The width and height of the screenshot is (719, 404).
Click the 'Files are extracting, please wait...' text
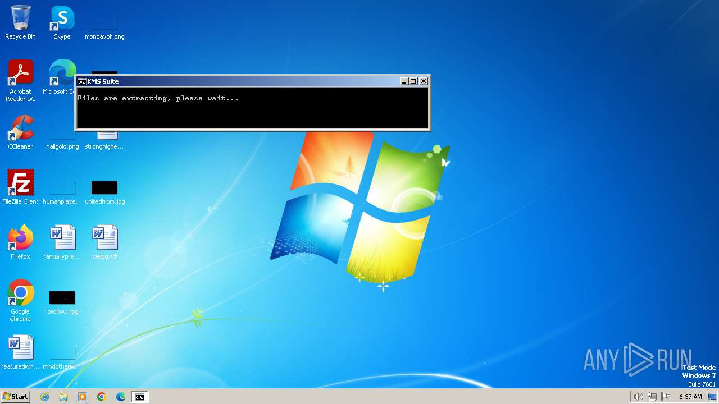coord(158,98)
